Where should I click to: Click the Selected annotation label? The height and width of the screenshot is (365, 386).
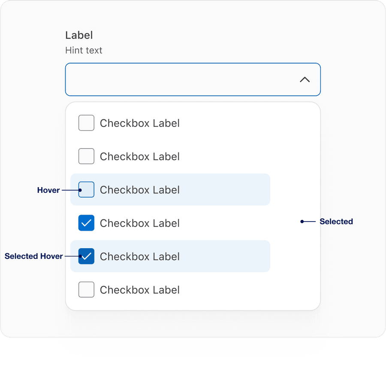coord(336,222)
